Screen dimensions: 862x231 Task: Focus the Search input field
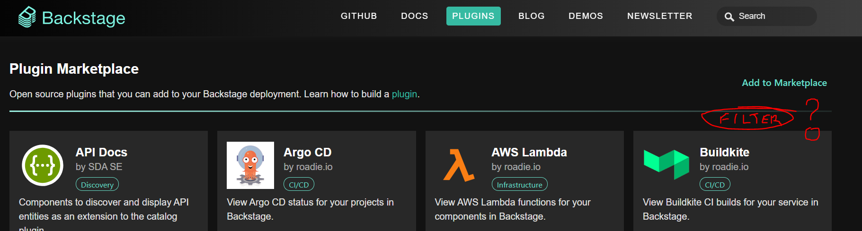[767, 16]
